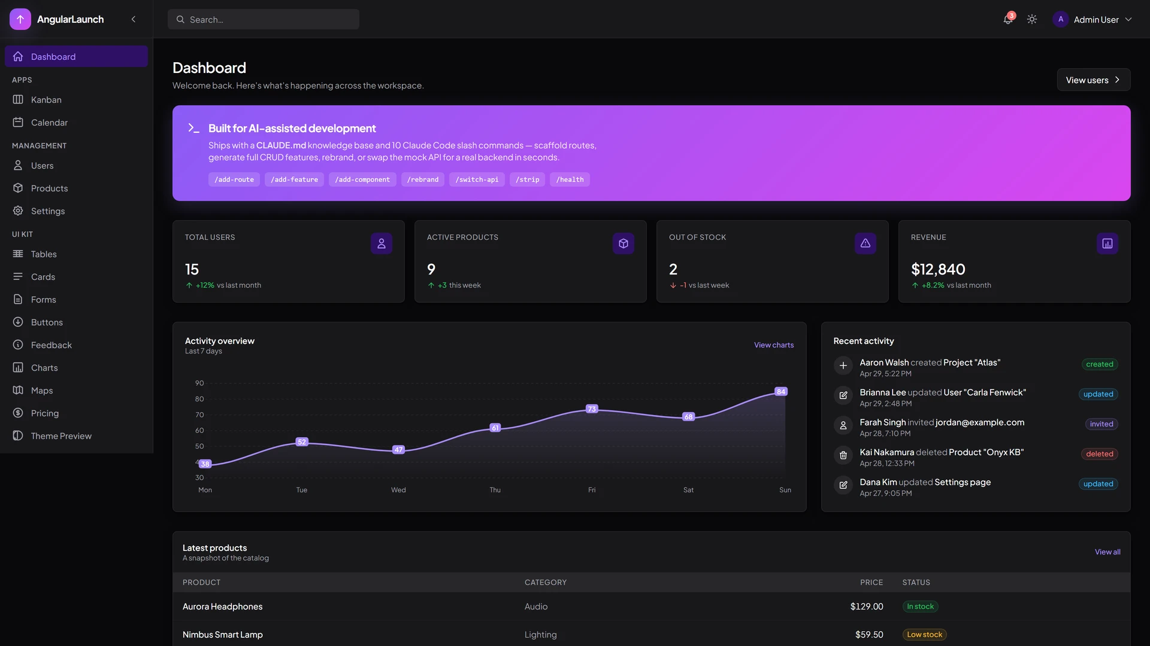Click the Admin User avatar
1150x646 pixels.
[1061, 19]
